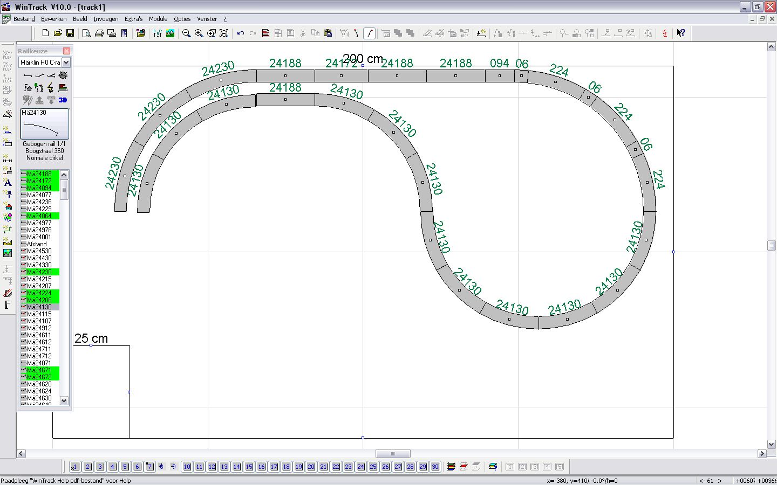Image resolution: width=777 pixels, height=485 pixels.
Task: Click the paste clipboard icon
Action: coord(328,33)
